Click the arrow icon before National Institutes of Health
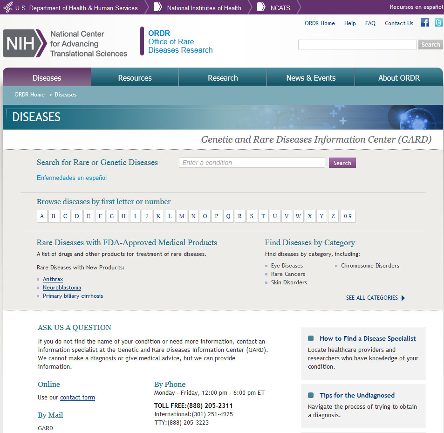Viewport: 444px width, 433px height. (157, 7)
